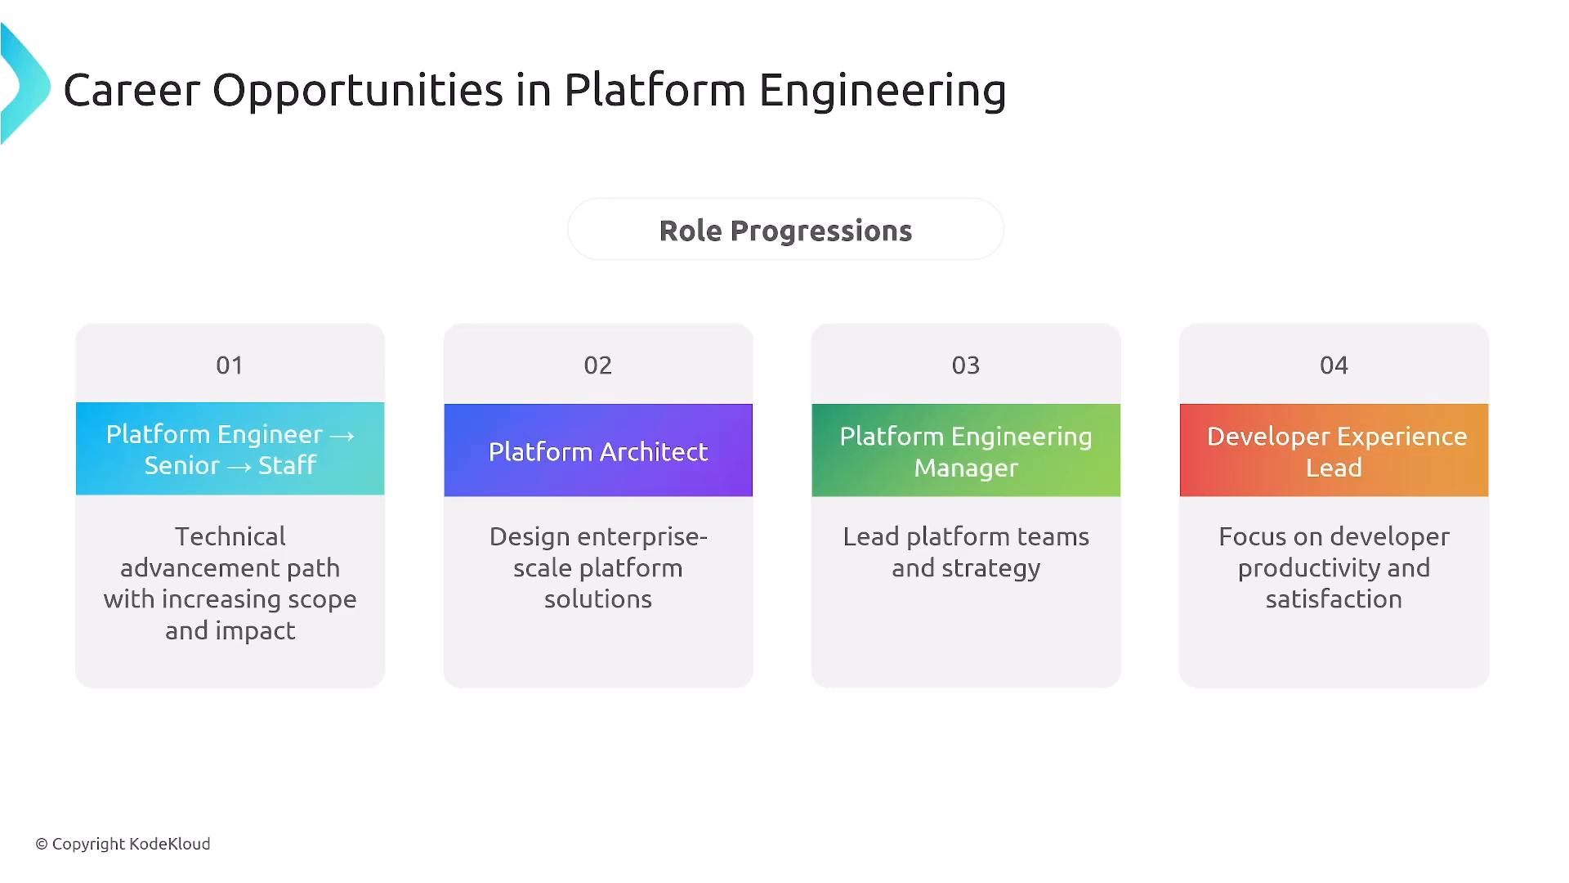
Task: Click the number '01' on first card
Action: [230, 365]
